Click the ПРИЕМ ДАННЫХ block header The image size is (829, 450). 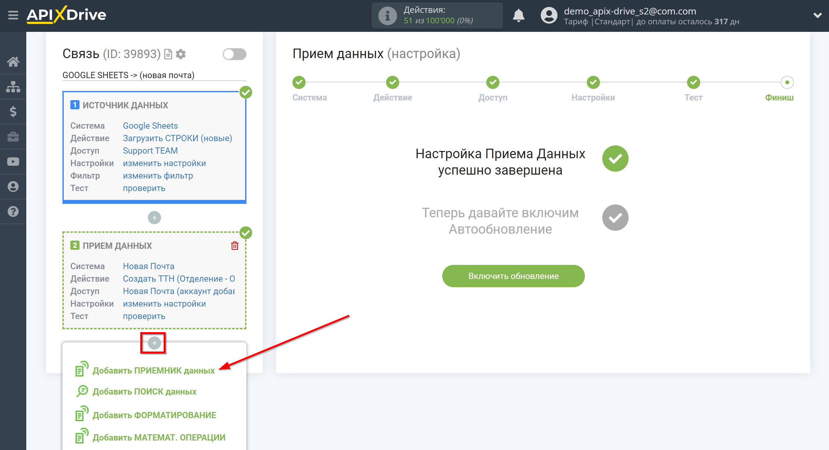pyautogui.click(x=117, y=246)
